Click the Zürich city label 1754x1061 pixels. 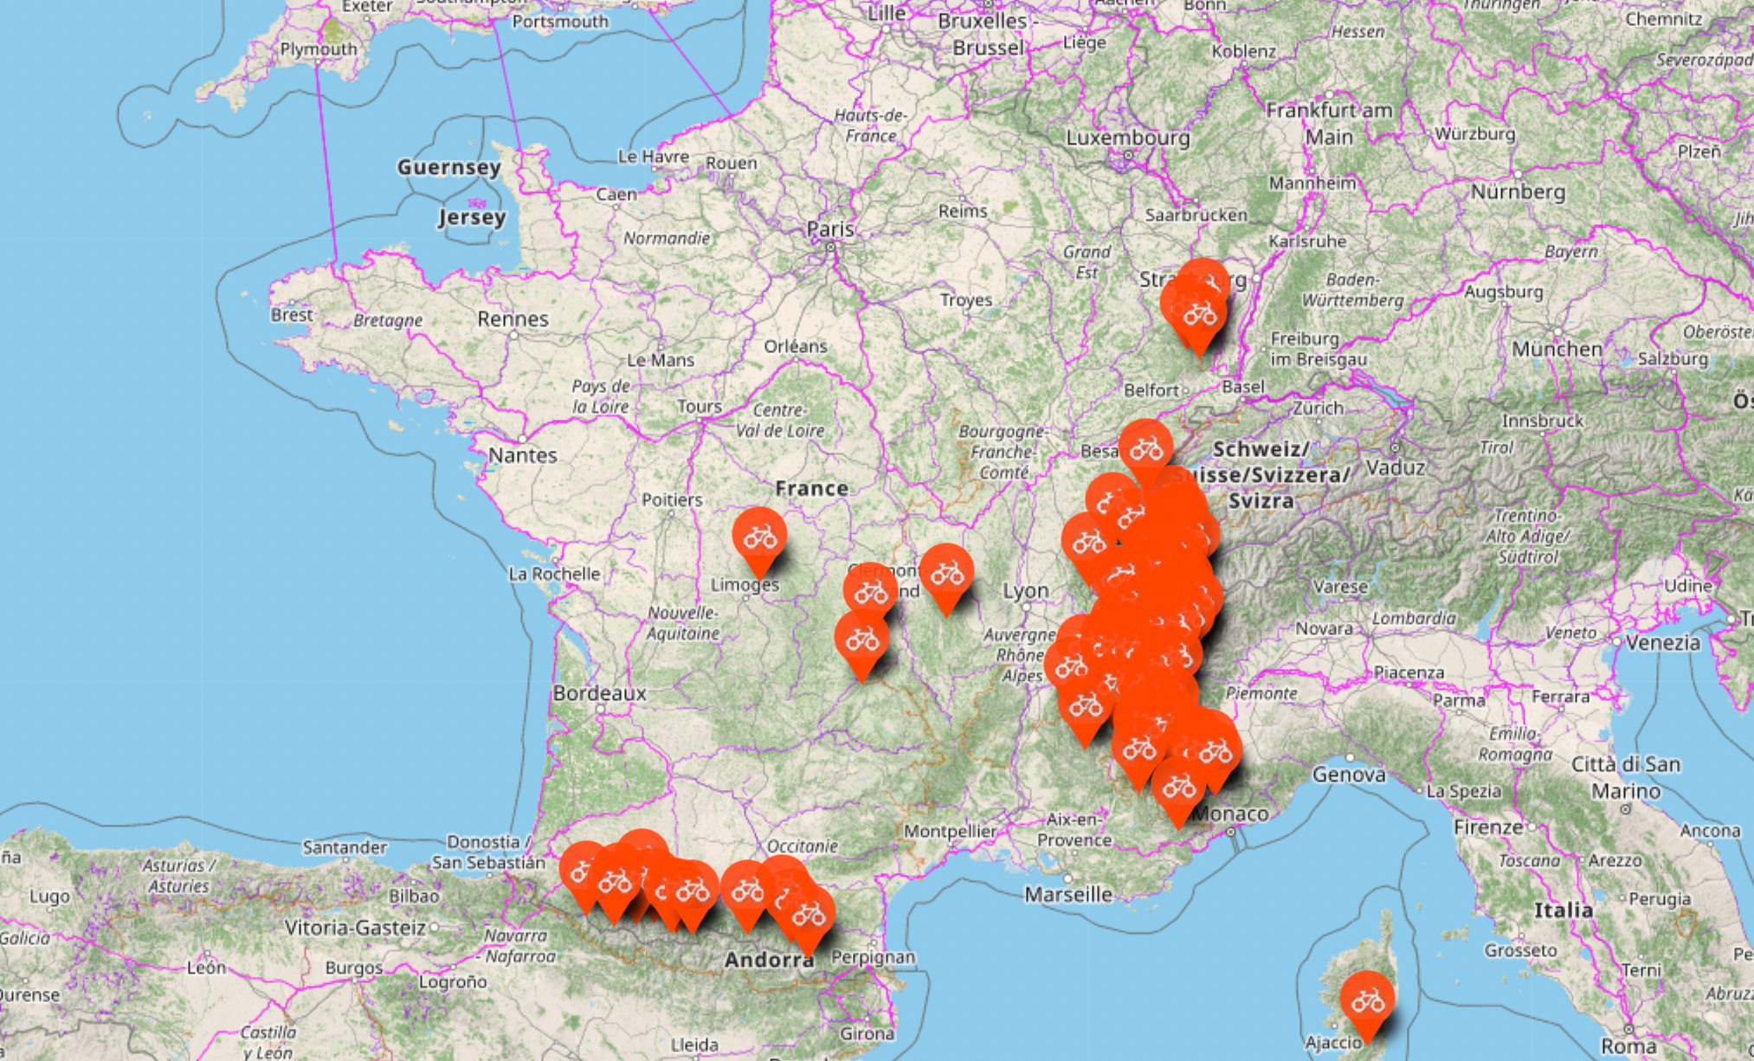1318,408
